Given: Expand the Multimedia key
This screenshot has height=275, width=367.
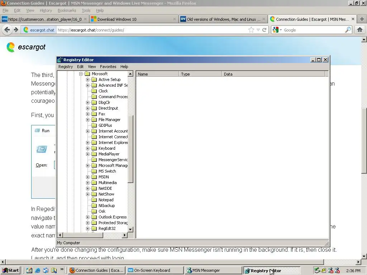Looking at the screenshot, I should pyautogui.click(x=87, y=183).
